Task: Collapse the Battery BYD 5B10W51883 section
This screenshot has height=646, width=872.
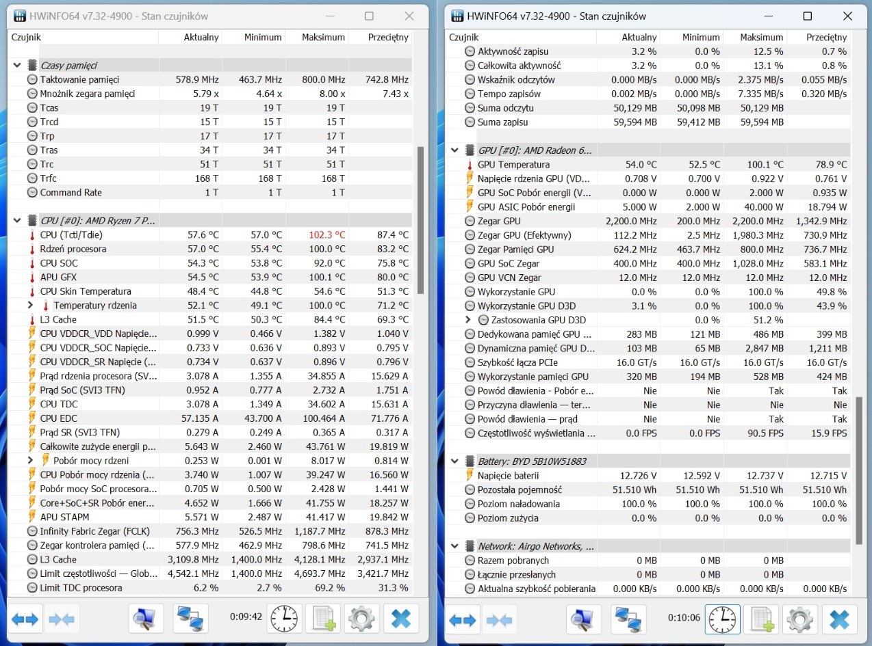Action: tap(454, 461)
